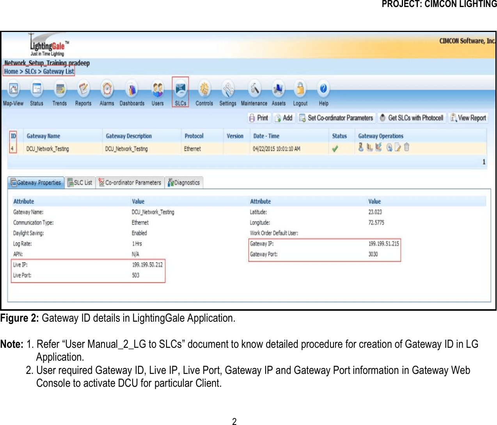The height and width of the screenshot is (425, 497).
Task: Click the books icon in Gateway Operations
Action: click(x=369, y=147)
